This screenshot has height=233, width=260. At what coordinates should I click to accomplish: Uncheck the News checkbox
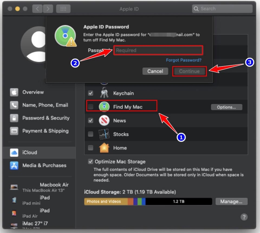[91, 120]
